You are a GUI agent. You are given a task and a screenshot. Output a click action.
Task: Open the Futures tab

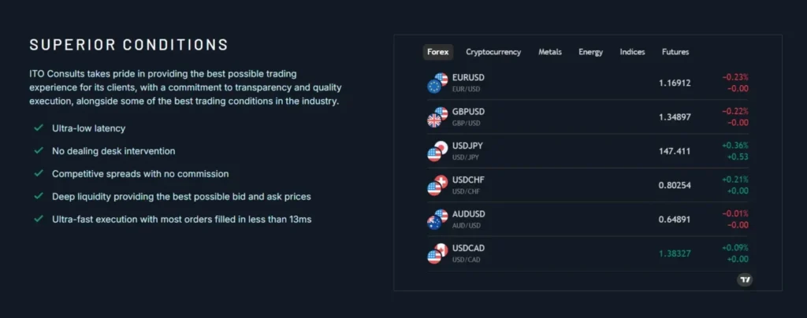point(675,52)
